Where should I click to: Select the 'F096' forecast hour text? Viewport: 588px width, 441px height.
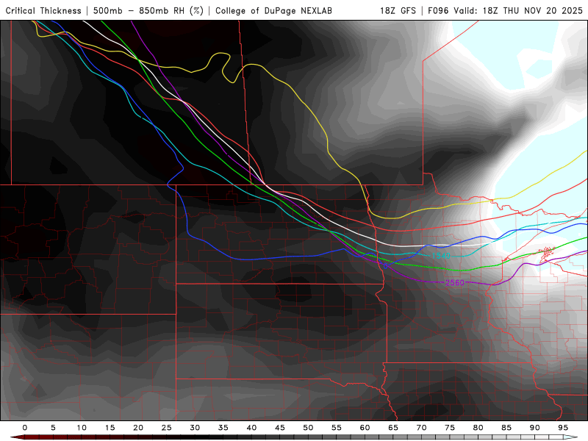click(x=438, y=10)
